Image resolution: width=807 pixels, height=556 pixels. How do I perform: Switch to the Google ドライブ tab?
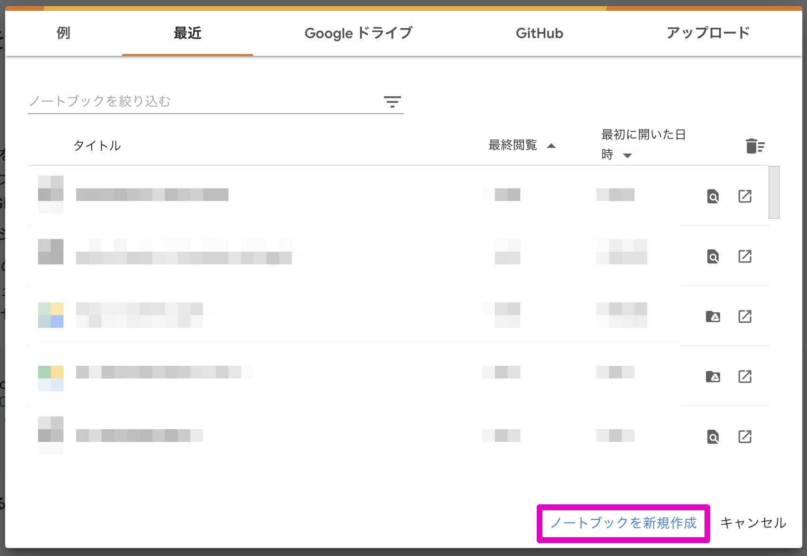(358, 33)
